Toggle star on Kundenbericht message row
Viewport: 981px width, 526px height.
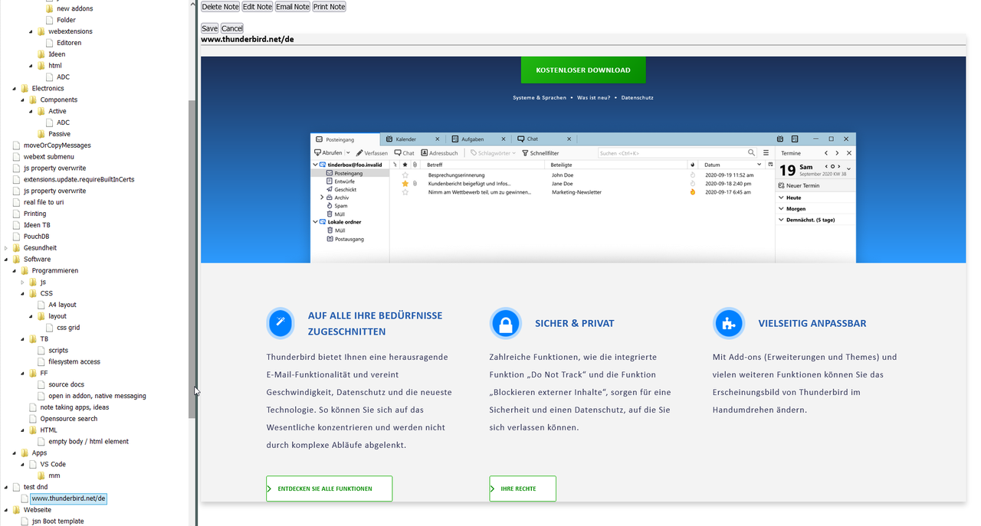pyautogui.click(x=405, y=184)
